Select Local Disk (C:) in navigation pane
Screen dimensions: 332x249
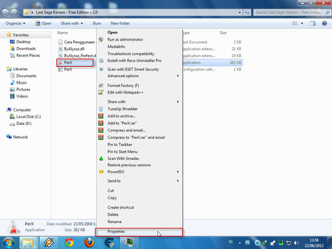pyautogui.click(x=29, y=117)
